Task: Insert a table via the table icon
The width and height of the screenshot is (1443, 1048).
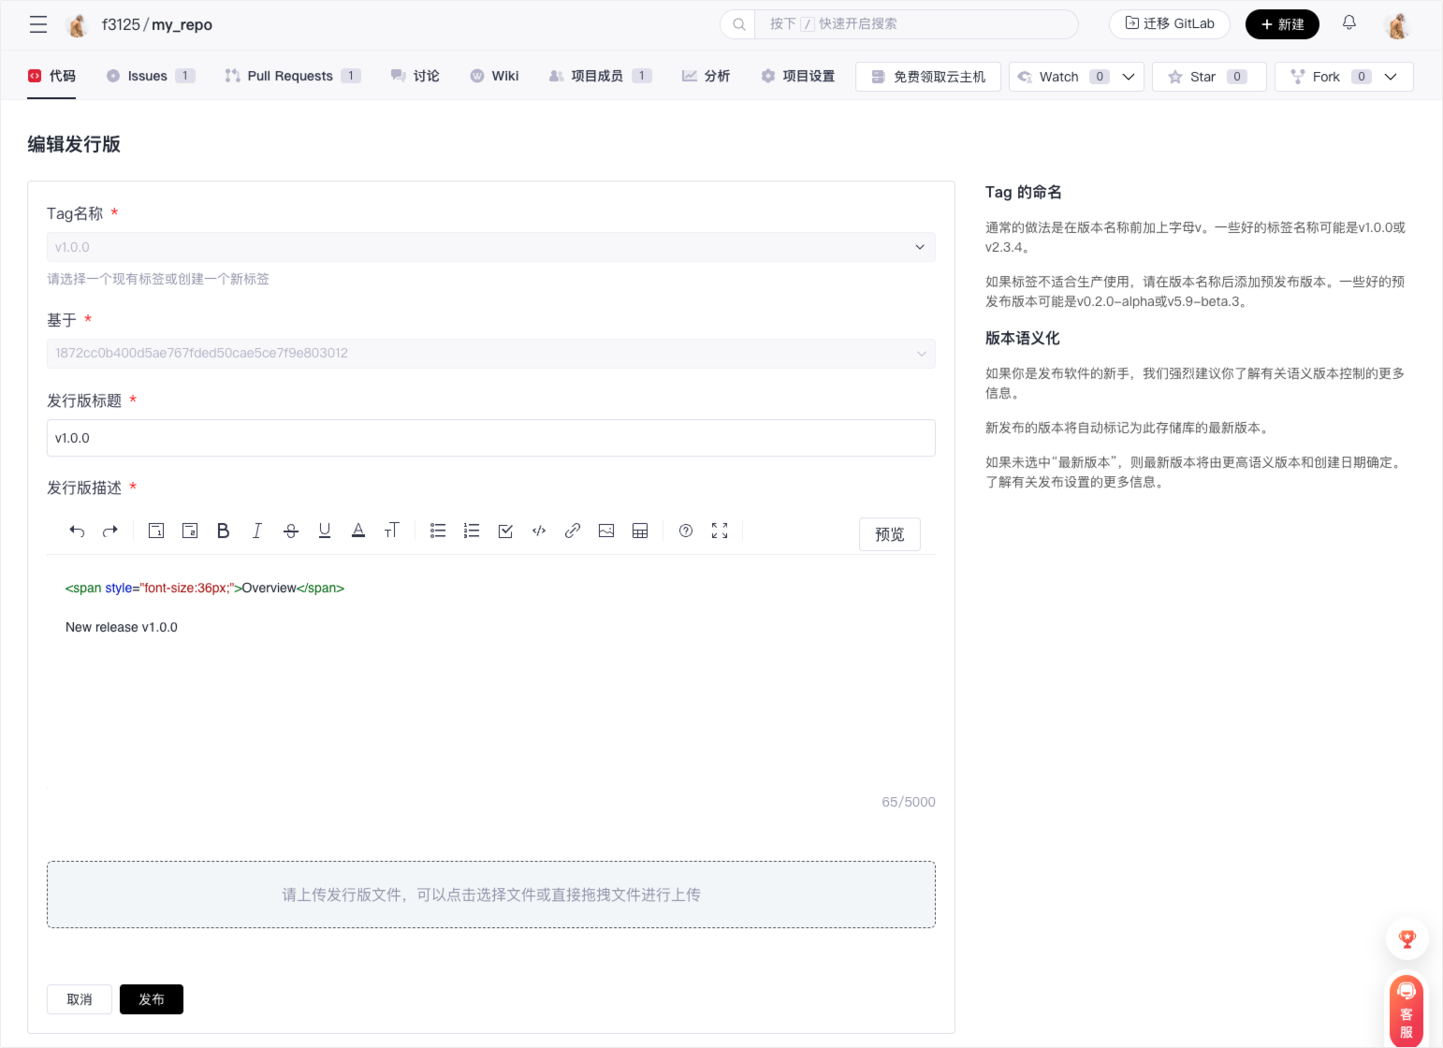Action: pyautogui.click(x=639, y=531)
